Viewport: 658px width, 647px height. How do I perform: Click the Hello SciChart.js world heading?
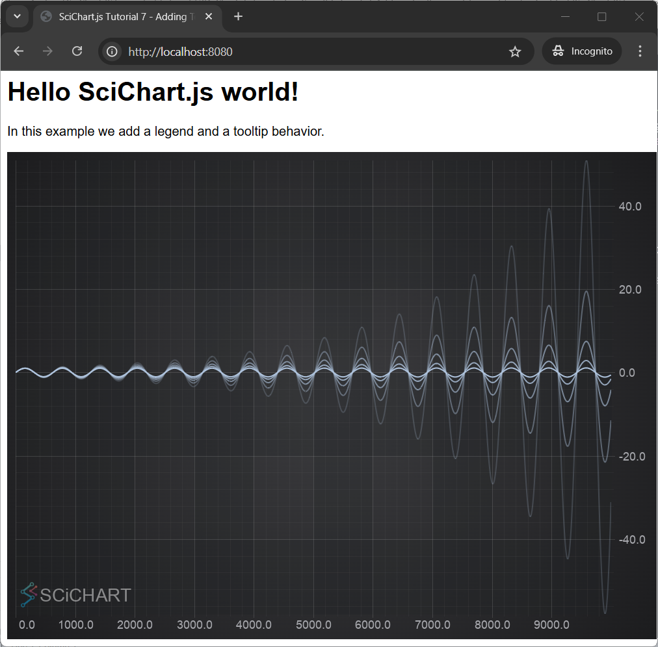[x=153, y=92]
